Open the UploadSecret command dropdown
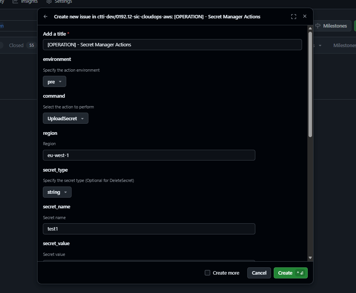 point(65,118)
